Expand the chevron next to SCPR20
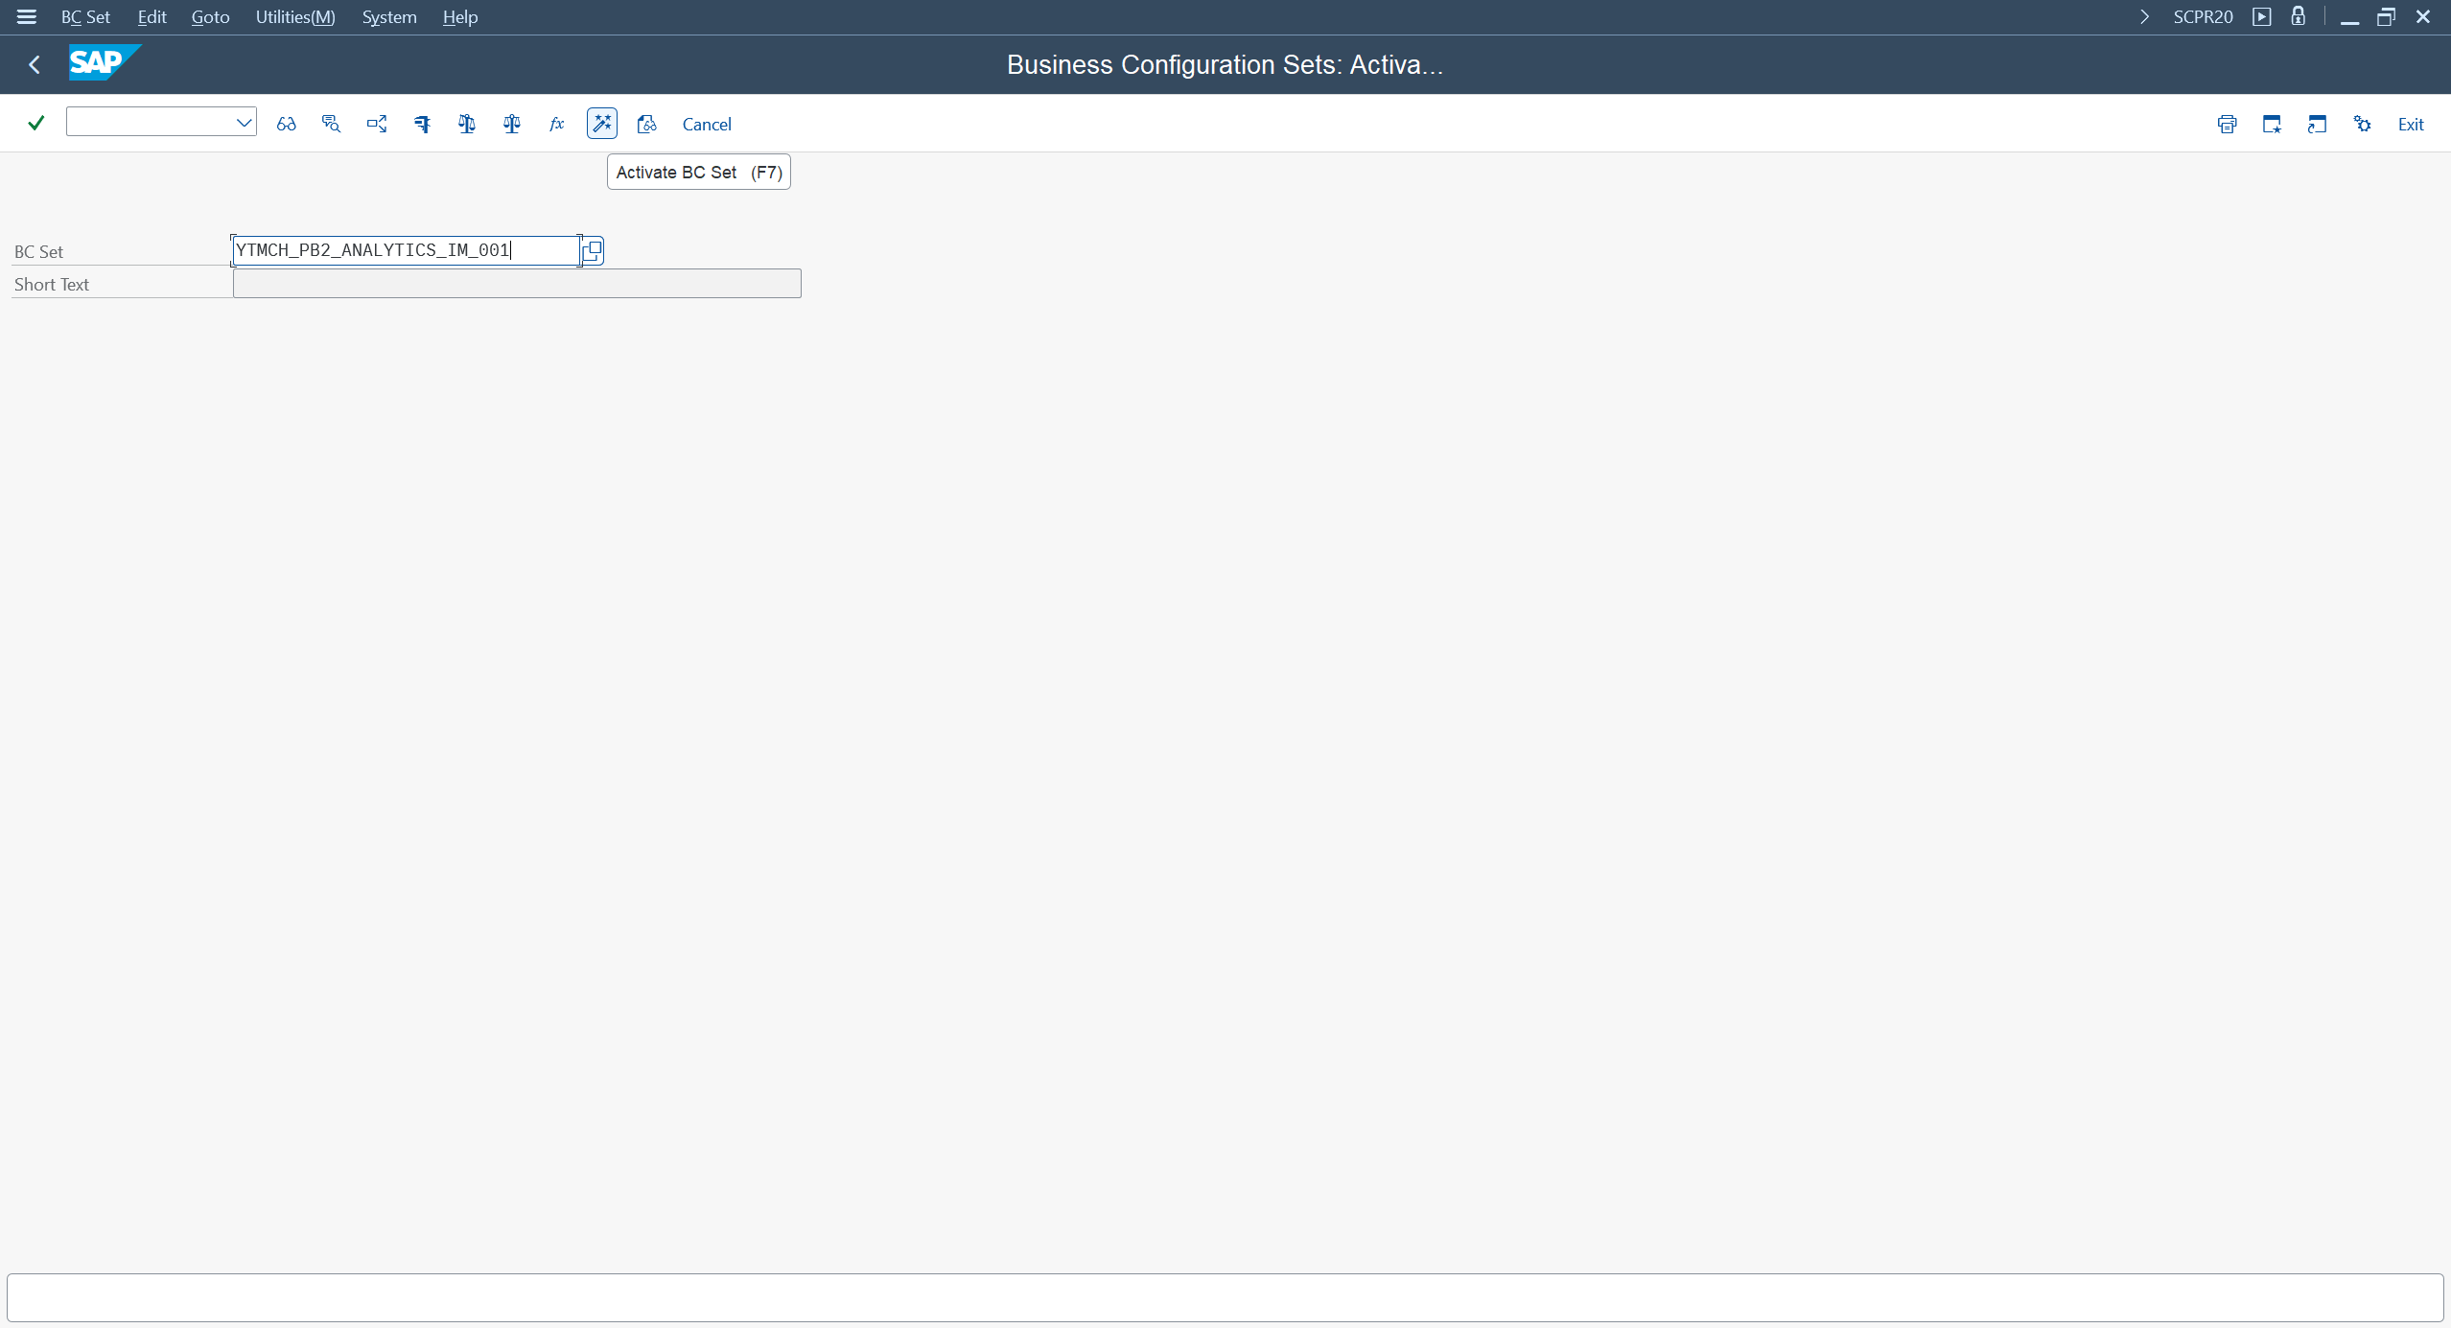This screenshot has height=1328, width=2451. click(2144, 17)
